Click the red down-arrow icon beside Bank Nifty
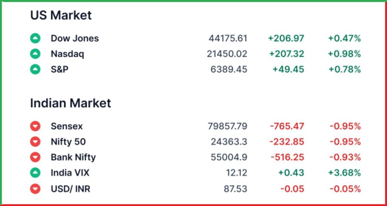Image resolution: width=387 pixels, height=206 pixels. (35, 157)
